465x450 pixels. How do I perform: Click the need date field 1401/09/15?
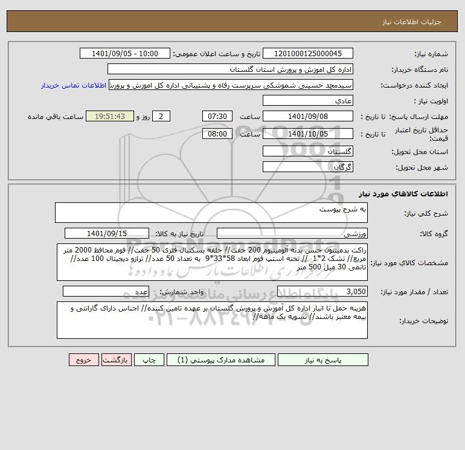click(x=107, y=233)
